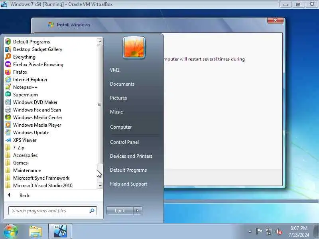Open Devices and Printers
Image resolution: width=319 pixels, height=239 pixels.
[131, 156]
